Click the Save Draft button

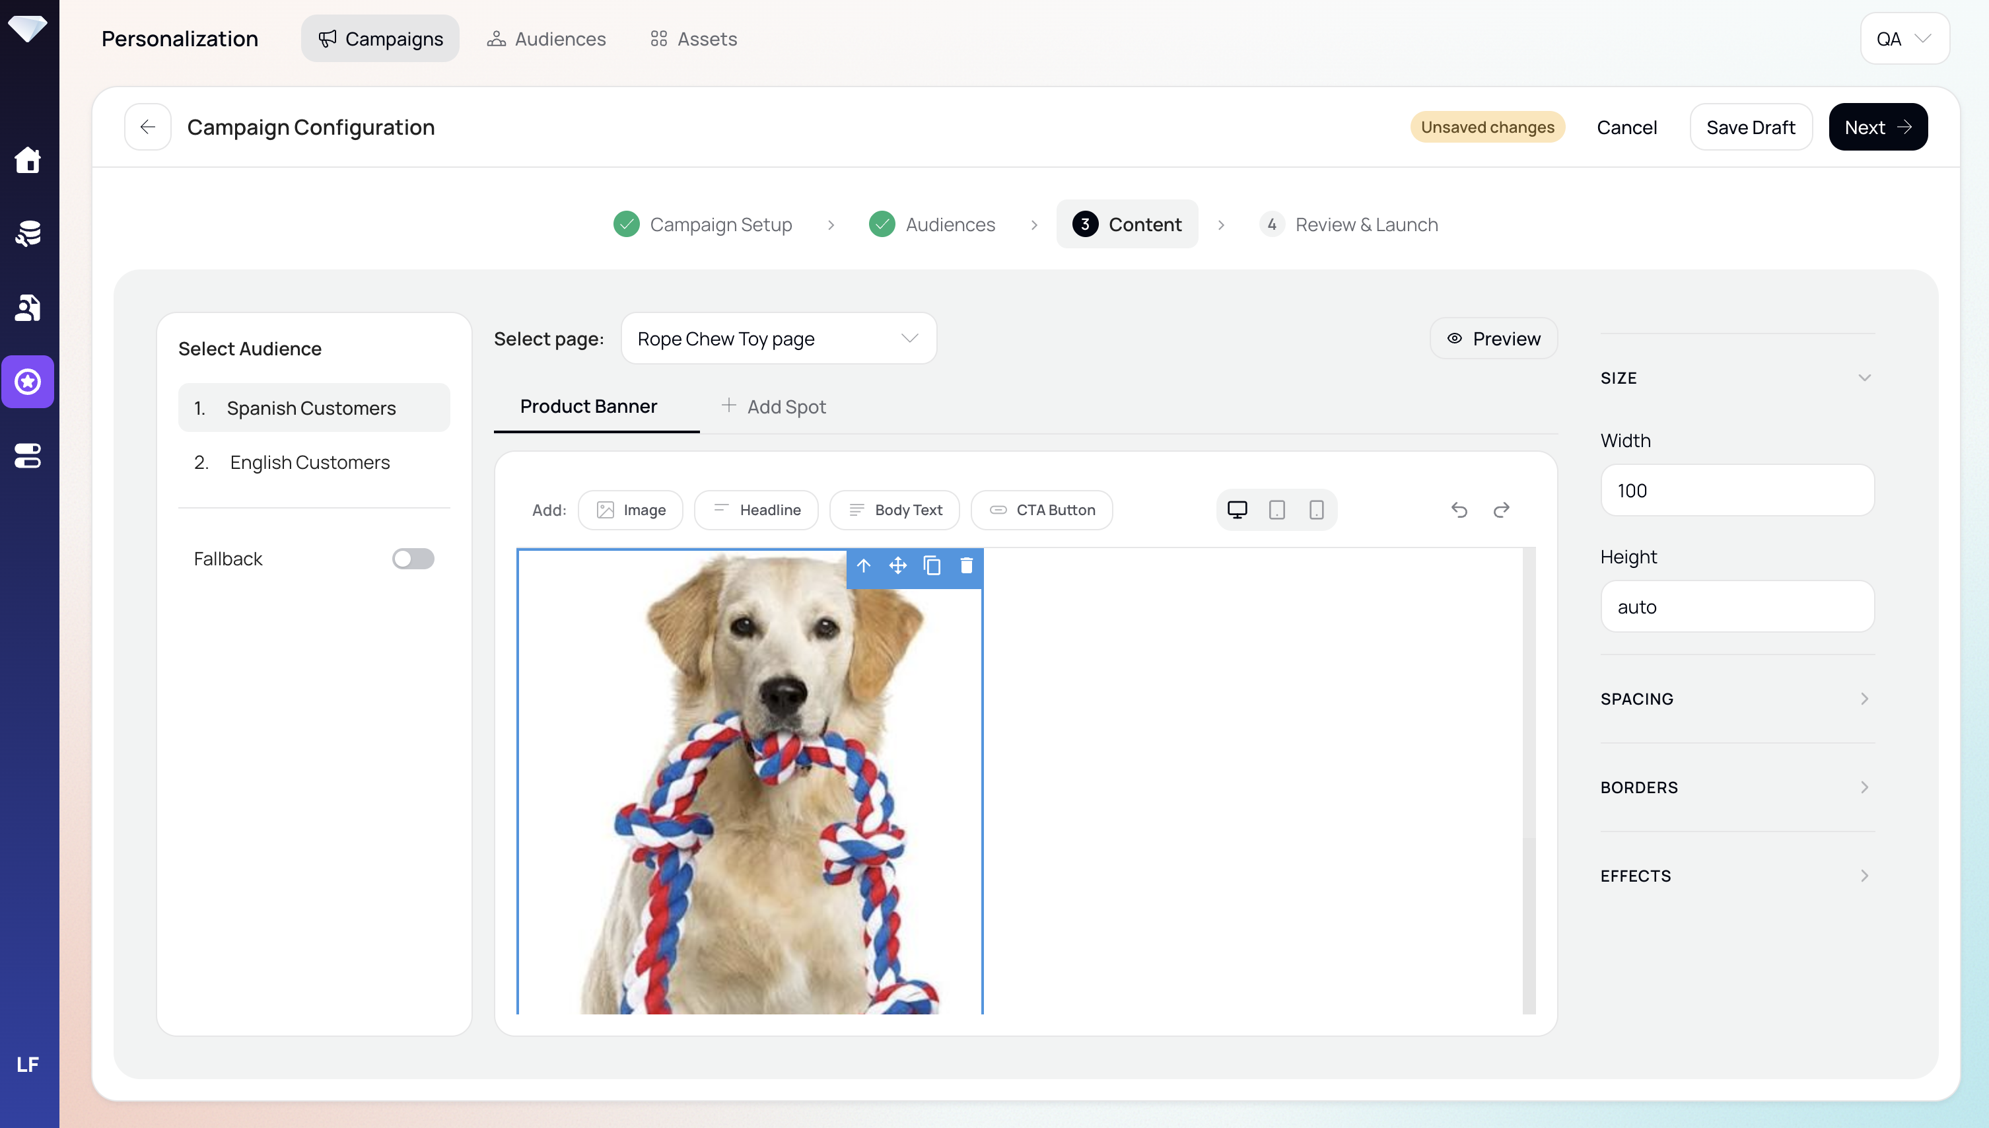pos(1751,127)
